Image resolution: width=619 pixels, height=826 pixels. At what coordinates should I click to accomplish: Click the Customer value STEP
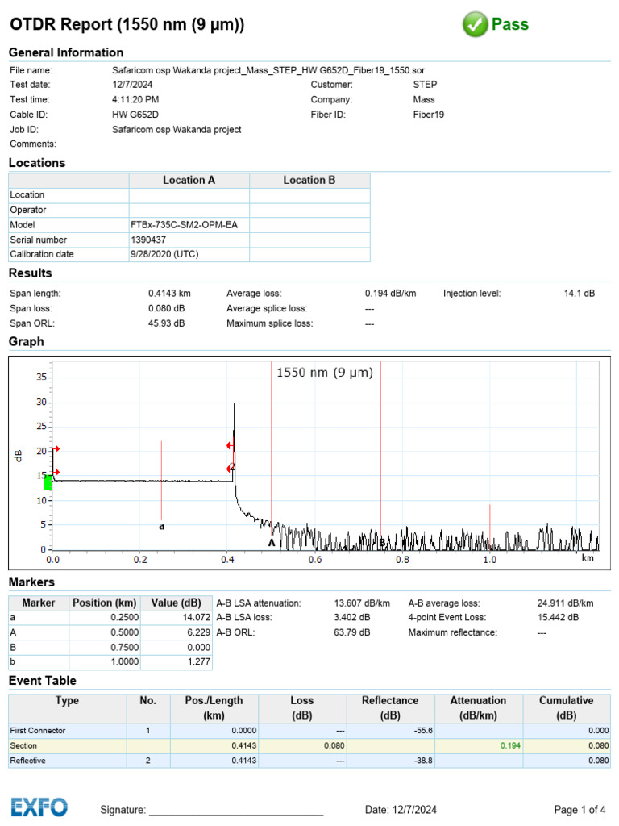425,84
